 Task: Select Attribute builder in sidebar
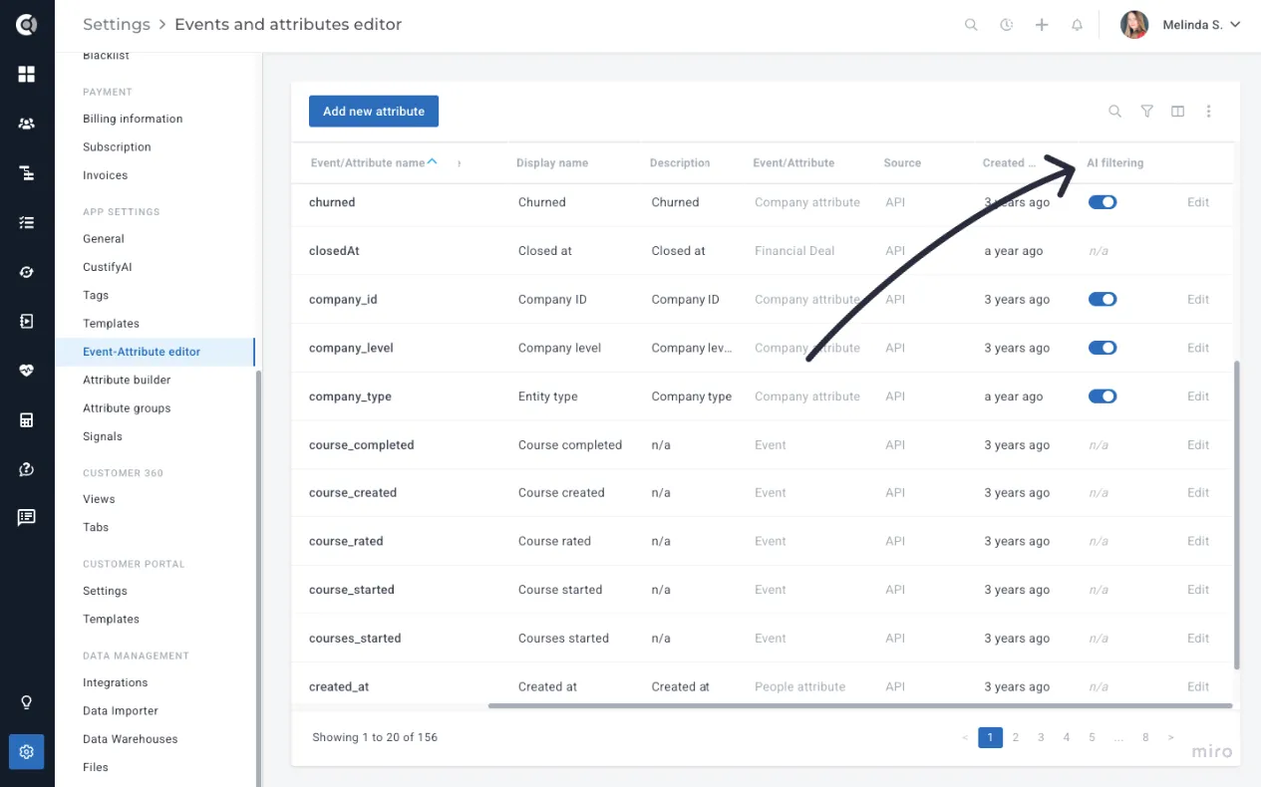(127, 380)
